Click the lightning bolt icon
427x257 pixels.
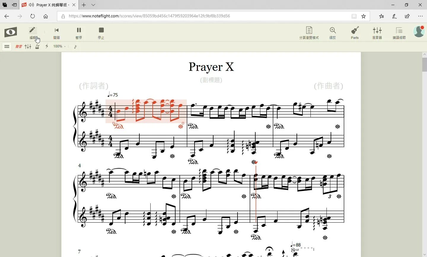(47, 46)
